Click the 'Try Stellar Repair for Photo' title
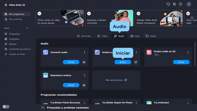 click(117, 103)
